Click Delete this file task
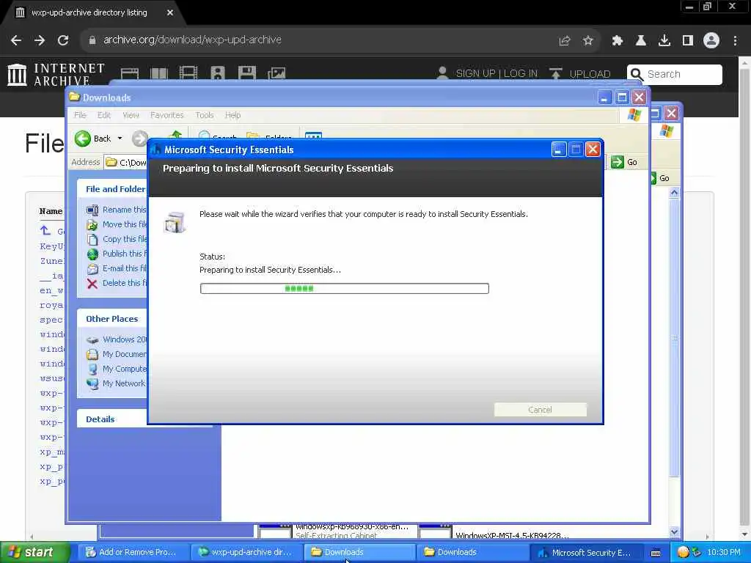The width and height of the screenshot is (751, 563). (118, 283)
